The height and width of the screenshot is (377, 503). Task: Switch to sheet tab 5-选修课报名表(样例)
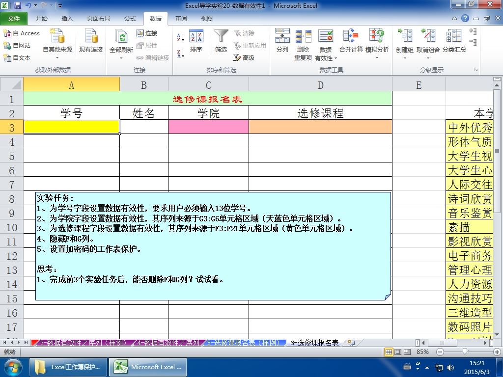point(244,343)
